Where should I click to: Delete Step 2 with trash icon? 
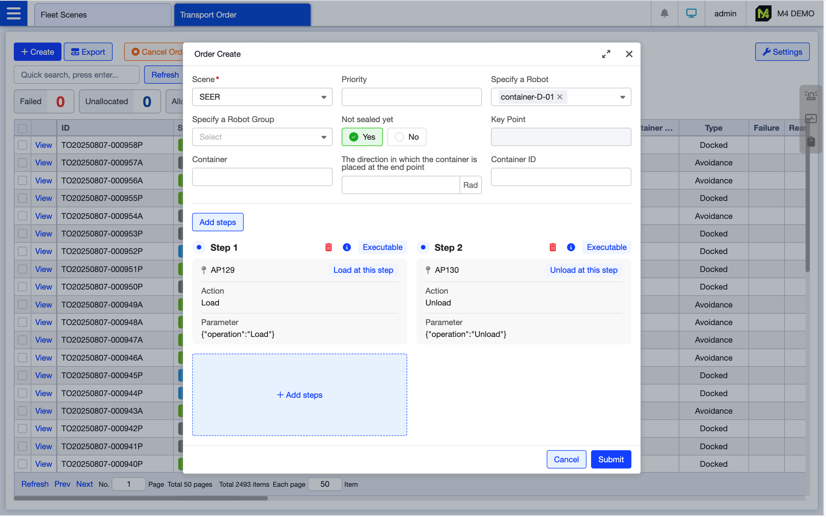pos(553,247)
